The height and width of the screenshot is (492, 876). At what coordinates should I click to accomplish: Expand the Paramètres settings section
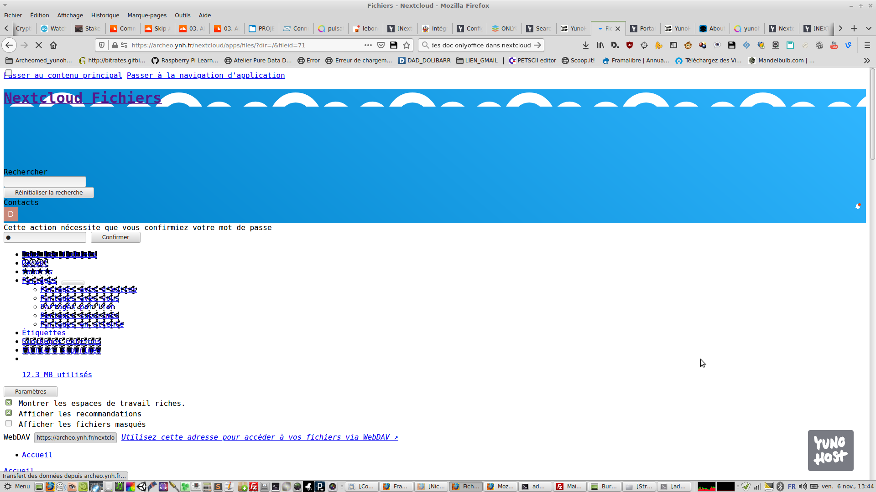point(31,392)
